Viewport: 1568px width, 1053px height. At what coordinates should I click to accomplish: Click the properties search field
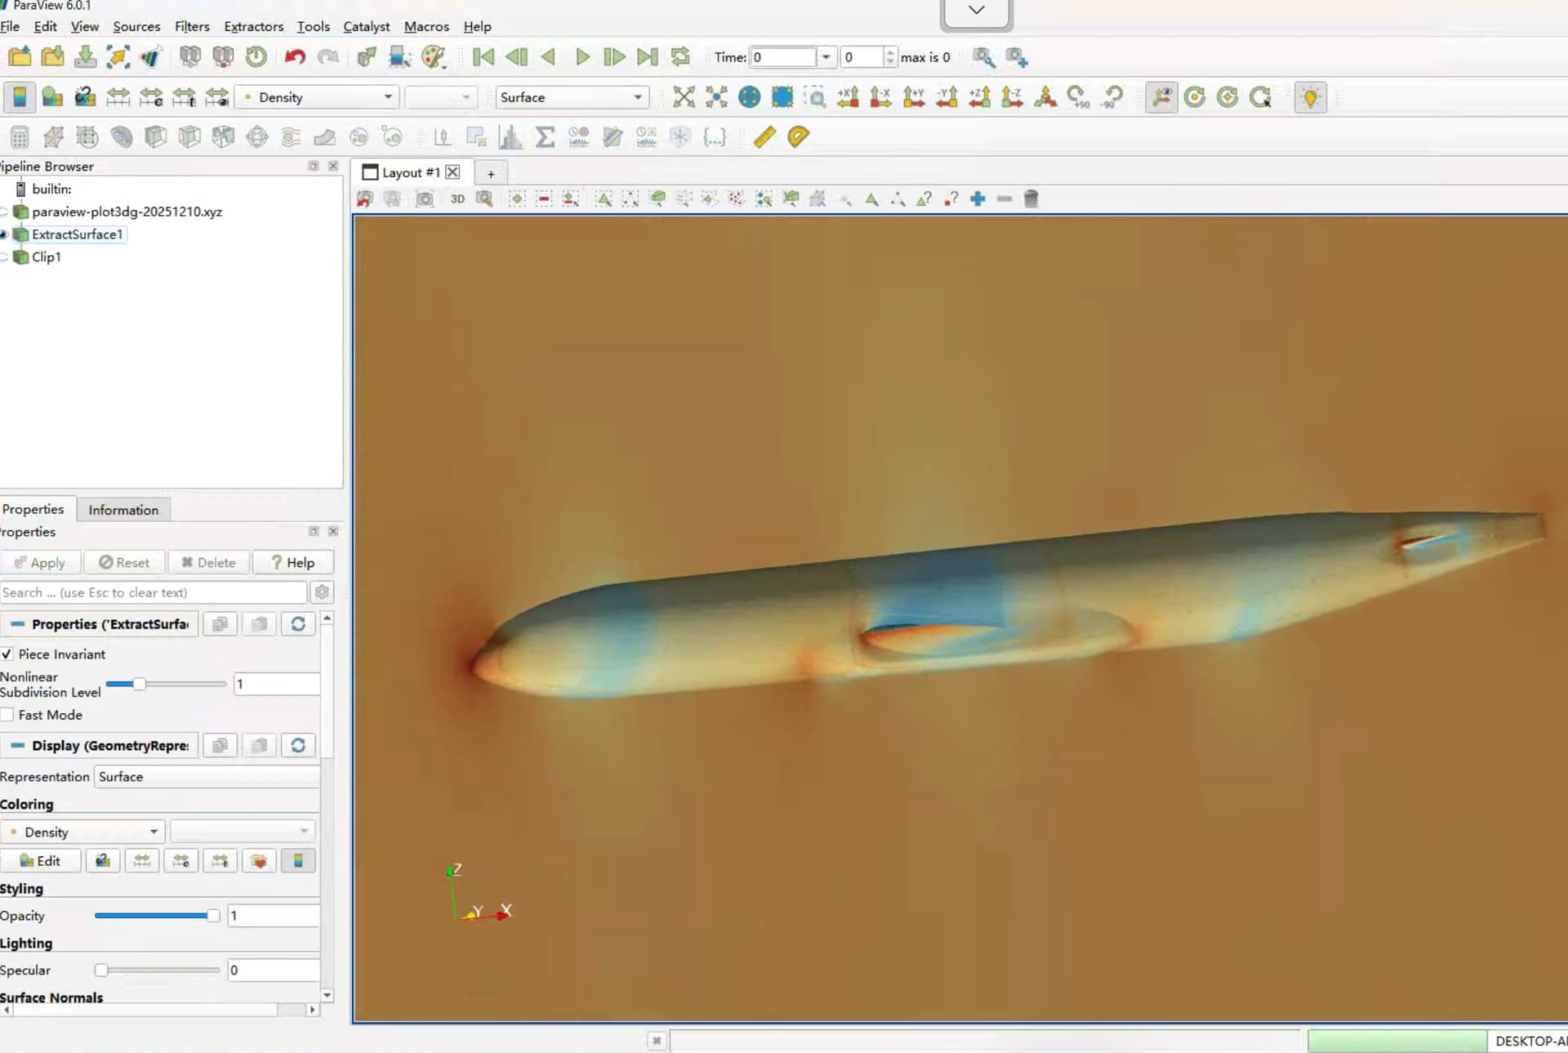[x=154, y=592]
